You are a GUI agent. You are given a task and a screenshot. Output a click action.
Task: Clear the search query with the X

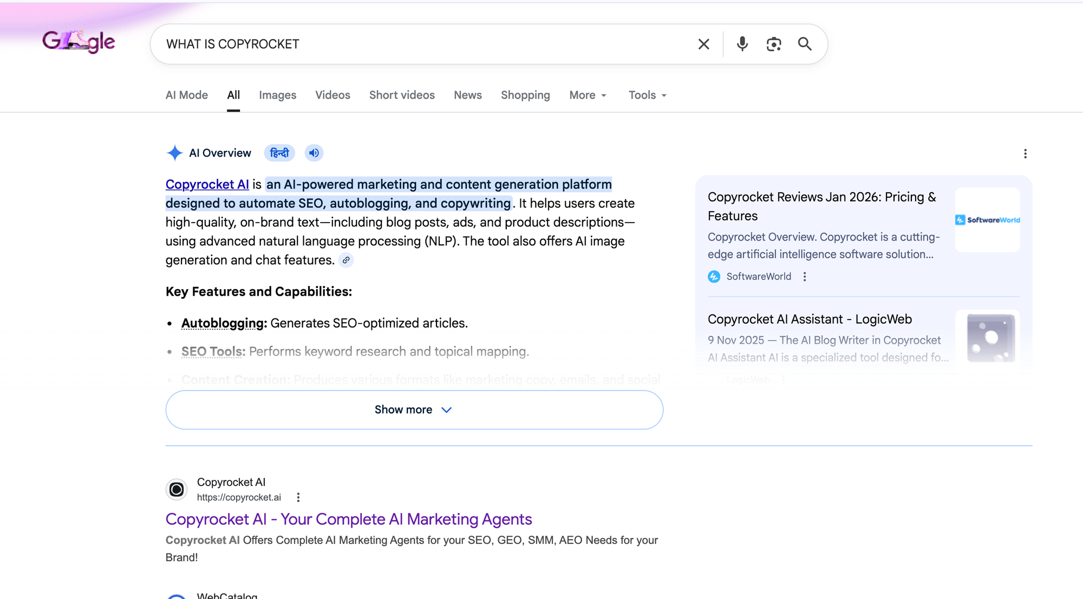click(703, 44)
